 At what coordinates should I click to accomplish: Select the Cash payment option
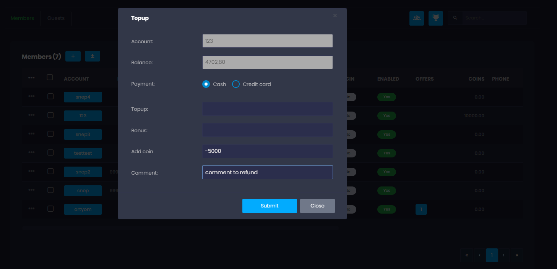click(x=206, y=84)
